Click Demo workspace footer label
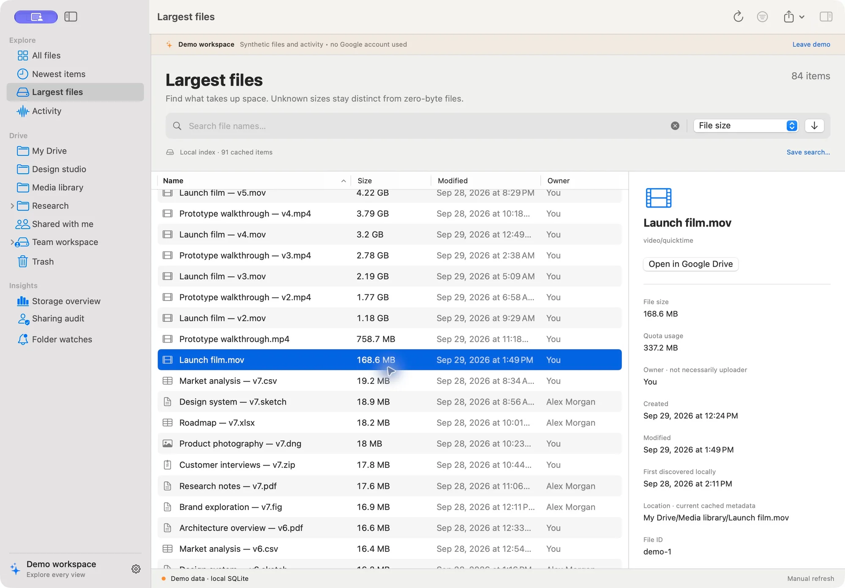 tap(61, 564)
